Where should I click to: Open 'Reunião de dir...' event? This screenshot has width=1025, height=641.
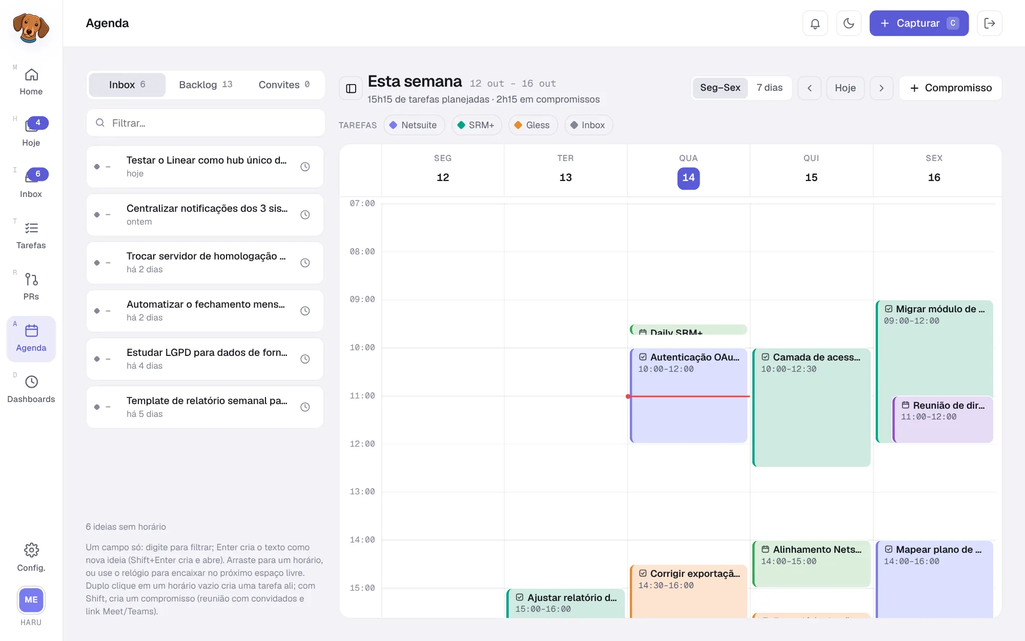[943, 419]
